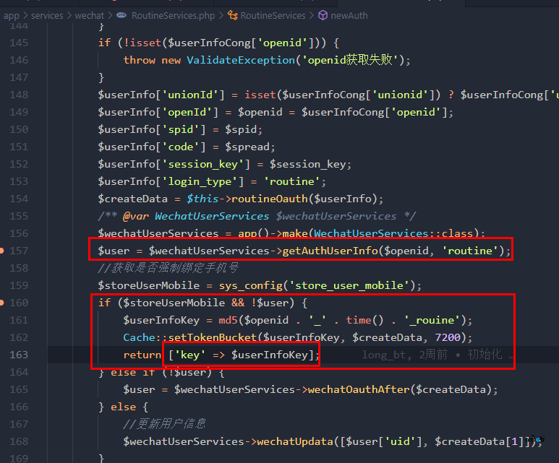Click the wechatUpdata method call

pos(295,441)
